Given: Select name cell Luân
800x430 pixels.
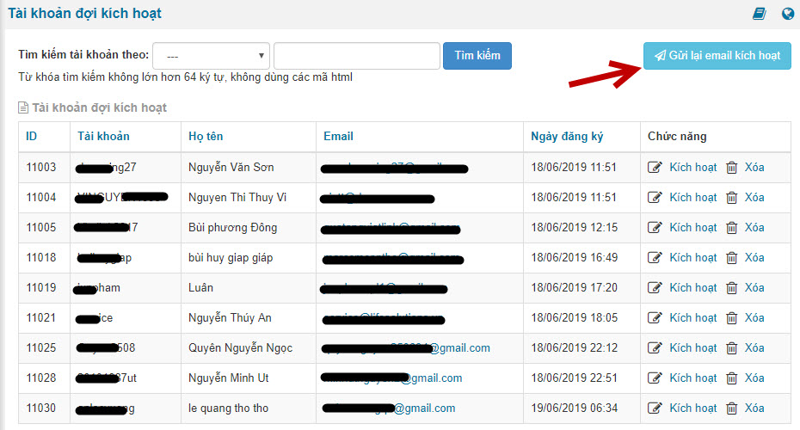Looking at the screenshot, I should tap(200, 288).
